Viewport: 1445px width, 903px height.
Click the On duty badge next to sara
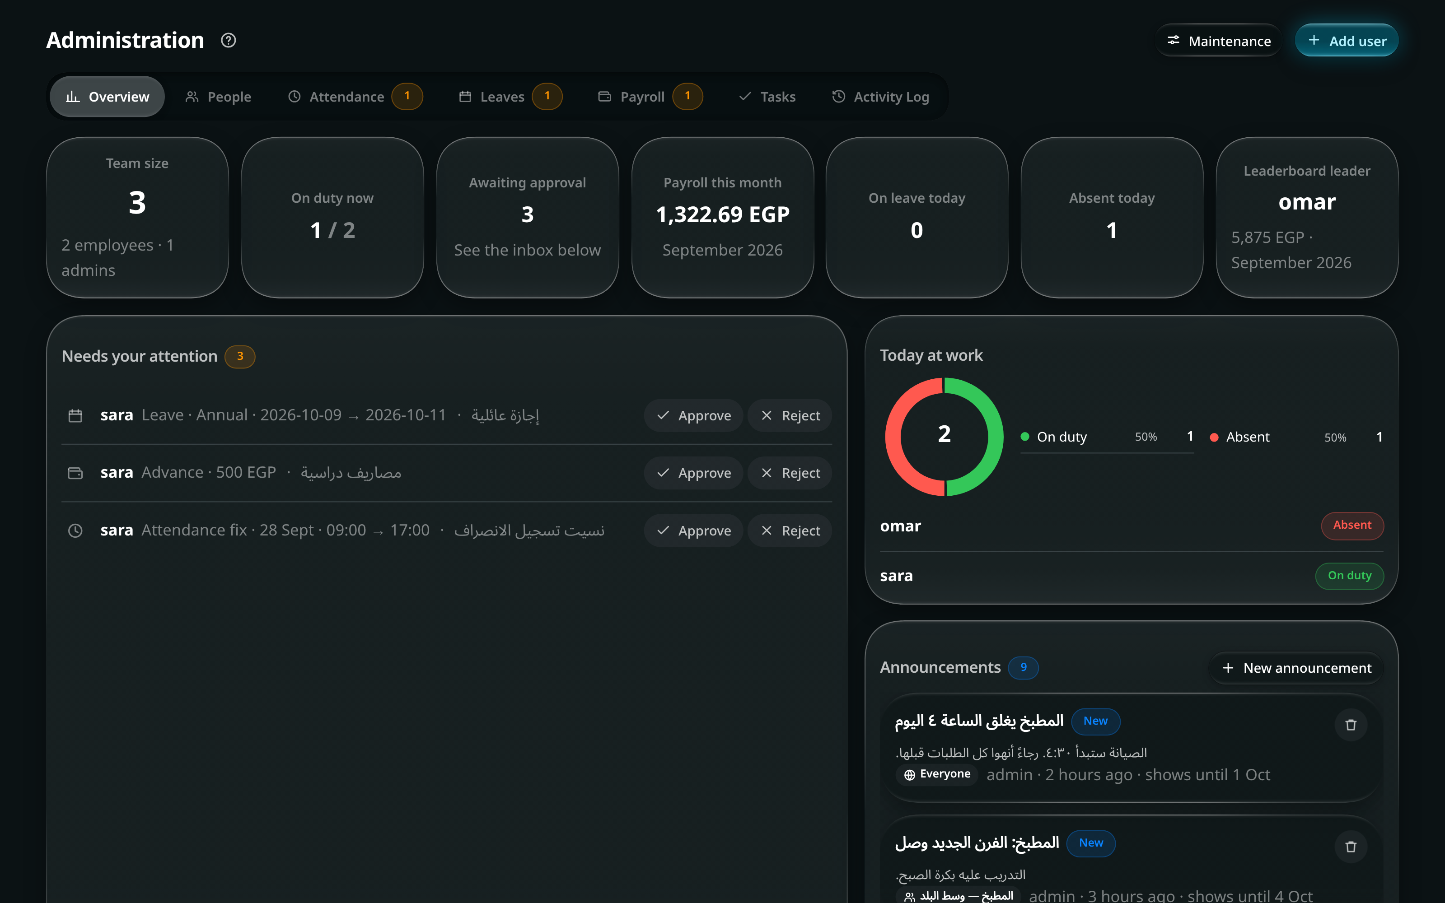tap(1349, 576)
